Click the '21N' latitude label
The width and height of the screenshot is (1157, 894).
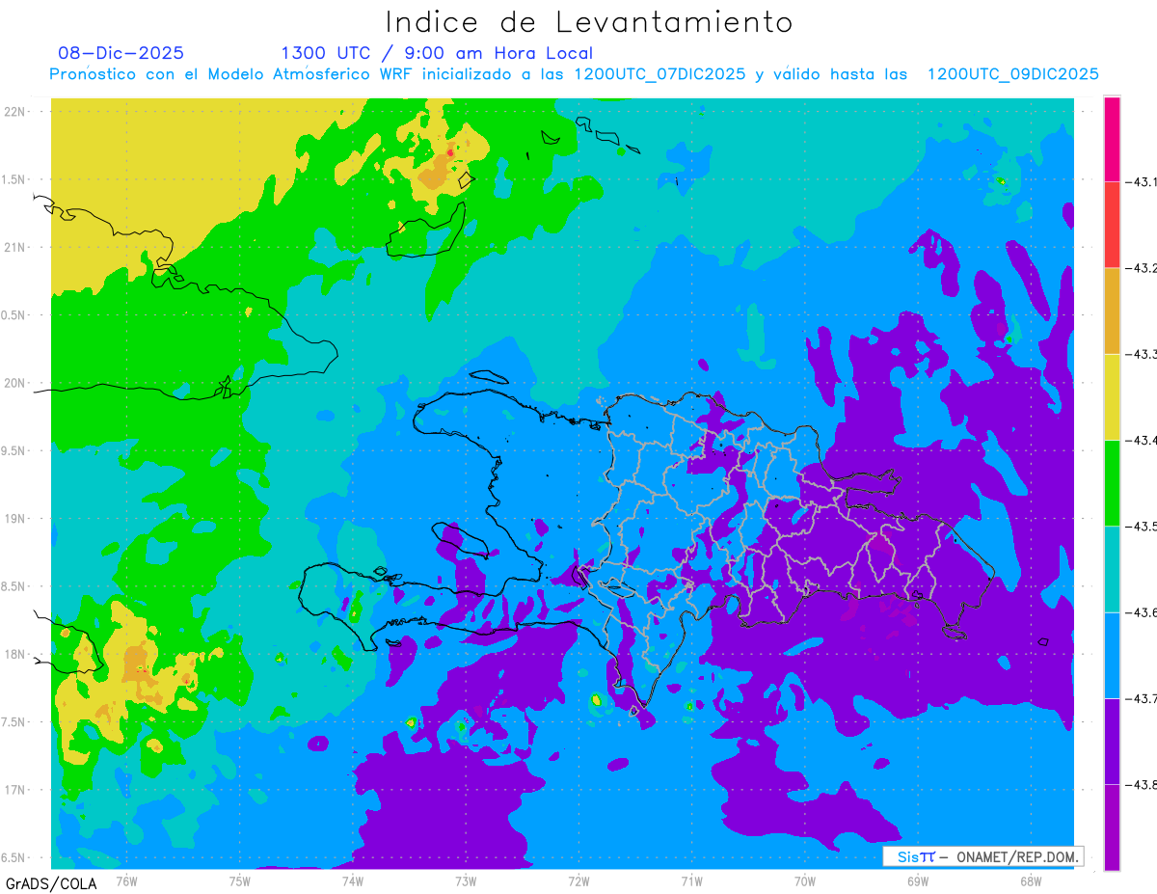[x=15, y=247]
